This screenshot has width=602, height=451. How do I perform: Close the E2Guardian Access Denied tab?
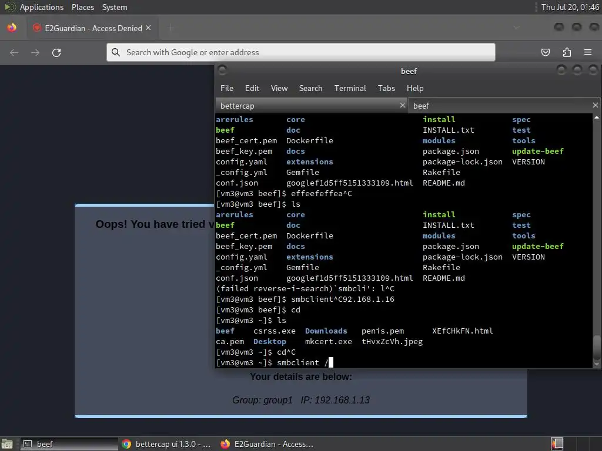point(148,28)
